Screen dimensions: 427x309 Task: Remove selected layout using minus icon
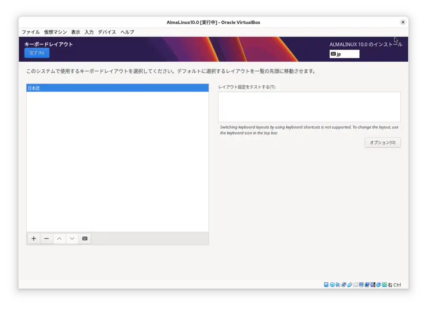[46, 238]
